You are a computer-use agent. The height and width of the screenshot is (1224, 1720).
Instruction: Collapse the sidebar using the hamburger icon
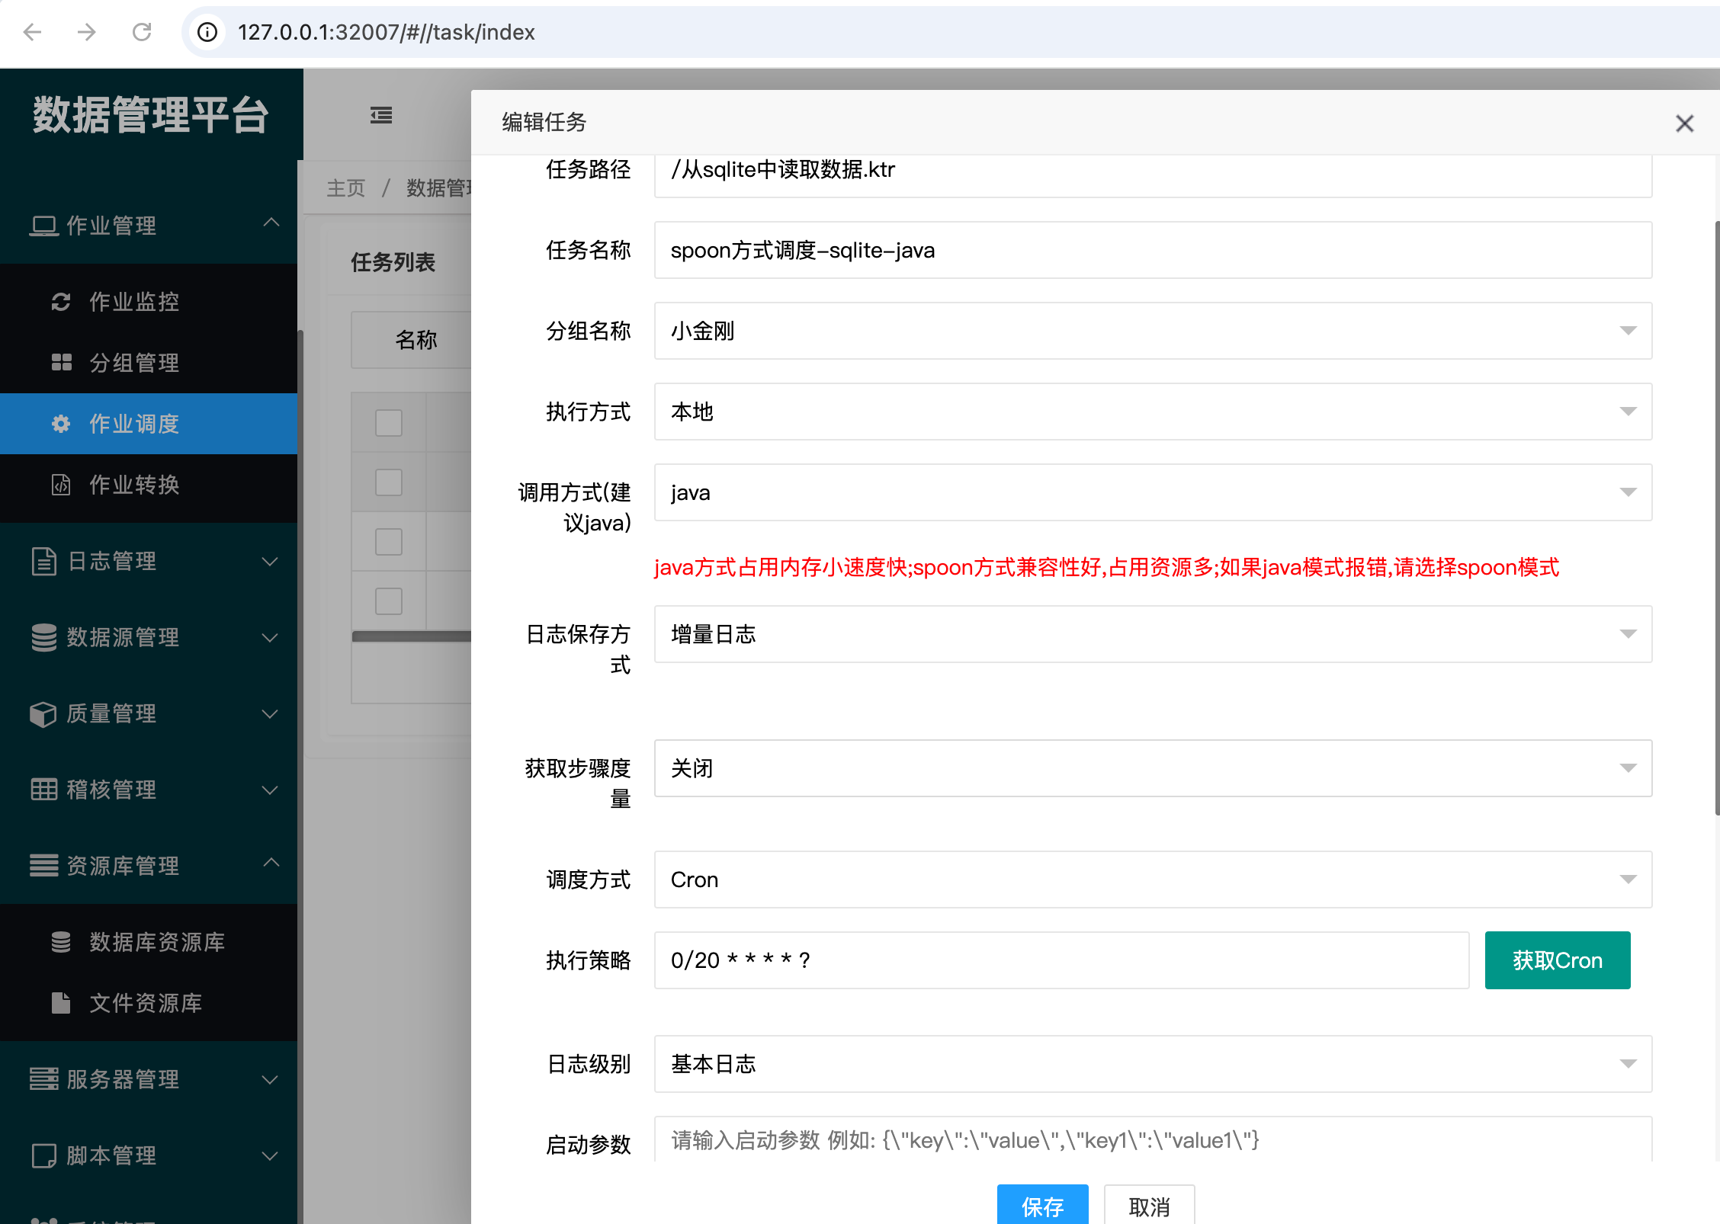[x=380, y=115]
